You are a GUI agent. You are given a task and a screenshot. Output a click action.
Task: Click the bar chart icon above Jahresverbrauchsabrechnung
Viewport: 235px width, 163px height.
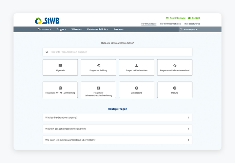point(98,88)
